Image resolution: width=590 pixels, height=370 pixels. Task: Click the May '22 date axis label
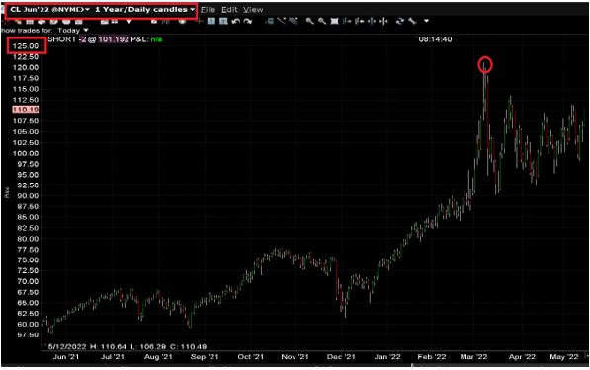[x=564, y=357]
